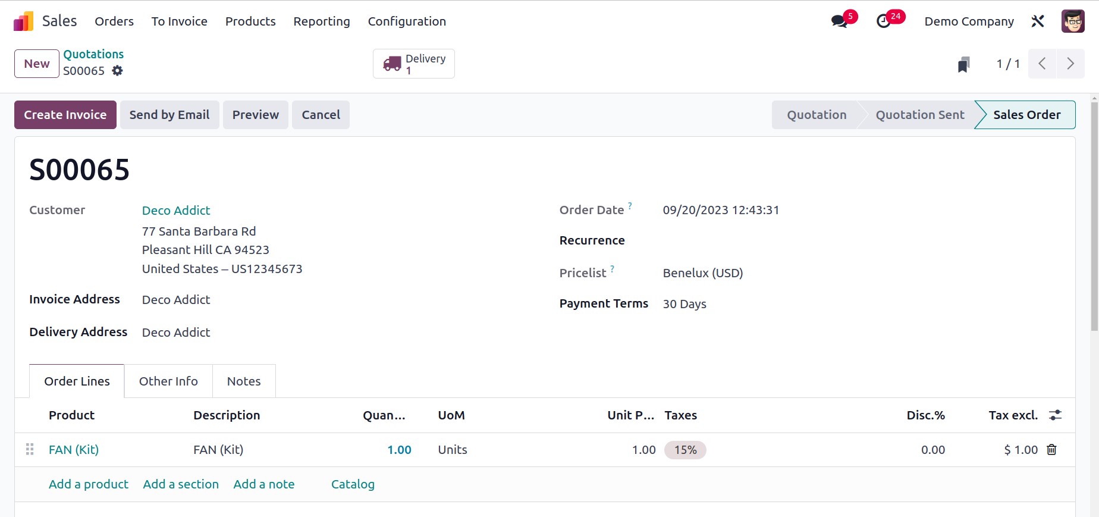Click the vertical scrollbar
Viewport: 1099px width, 517px height.
tap(1094, 217)
